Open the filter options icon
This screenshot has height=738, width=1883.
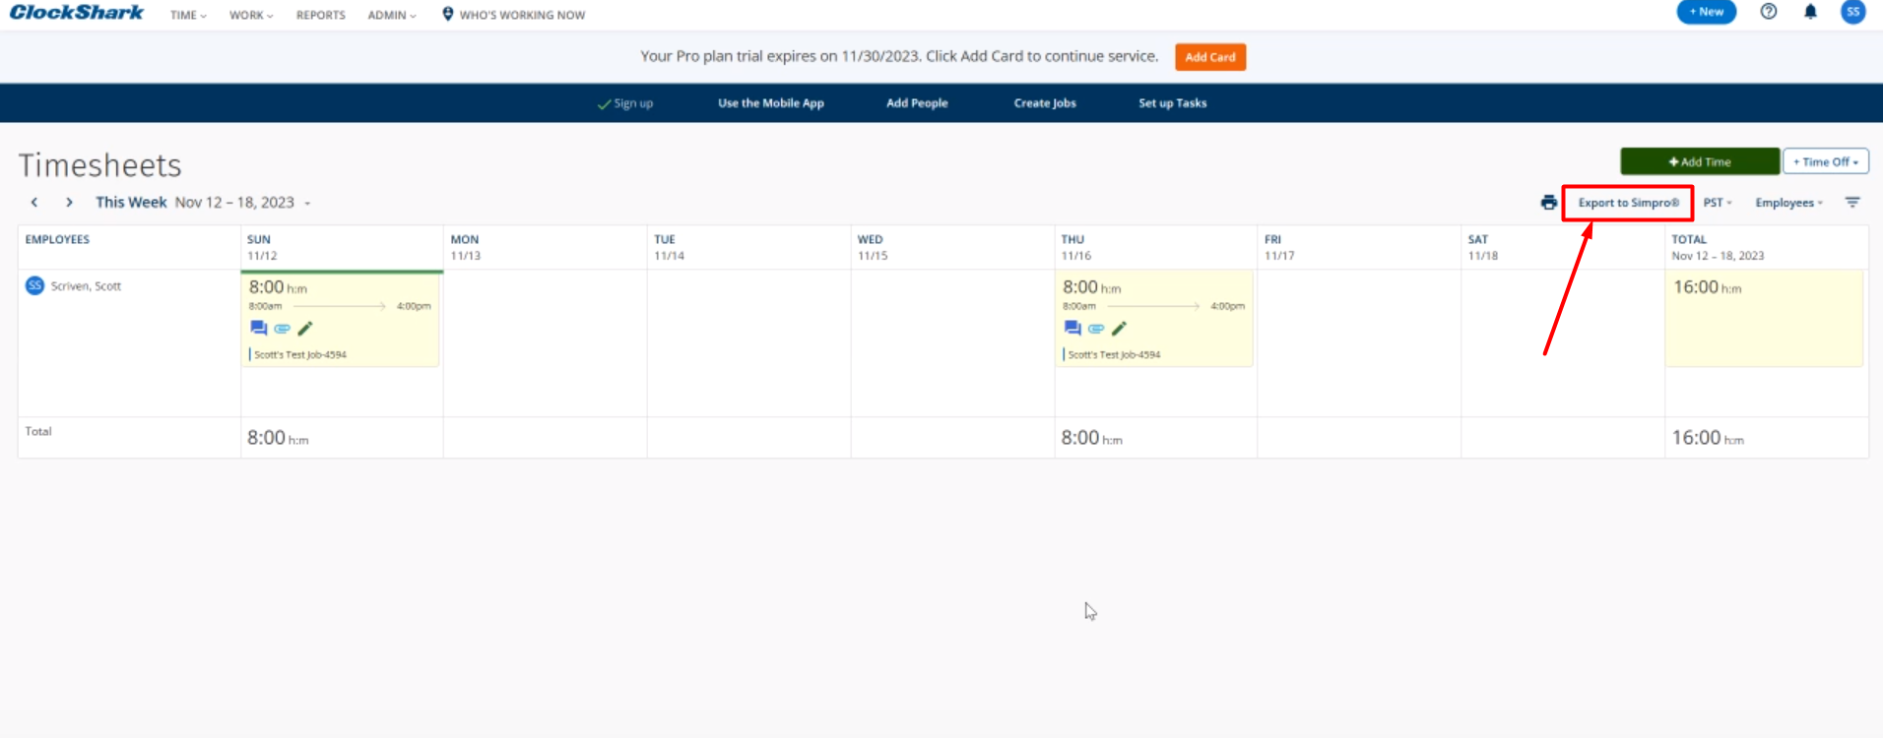point(1852,203)
